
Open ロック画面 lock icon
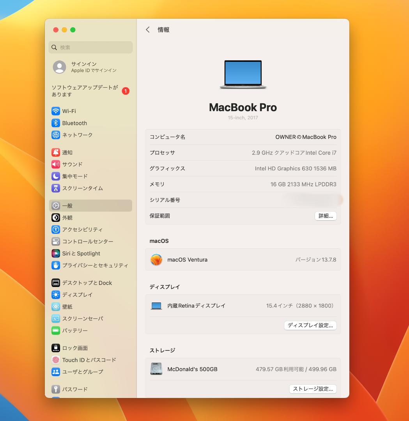(x=56, y=348)
